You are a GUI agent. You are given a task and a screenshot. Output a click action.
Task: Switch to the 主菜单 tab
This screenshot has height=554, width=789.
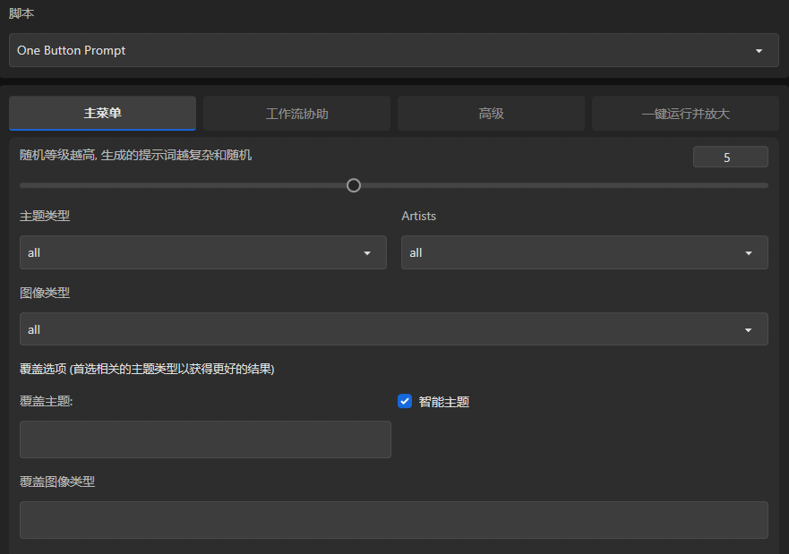(103, 113)
